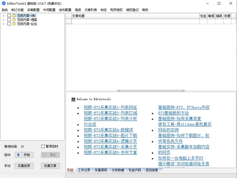Check the 范例方案-论坛 checkbox

[9, 24]
